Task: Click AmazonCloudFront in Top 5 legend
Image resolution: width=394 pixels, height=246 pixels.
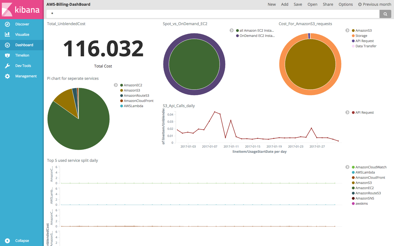Action: [369, 178]
